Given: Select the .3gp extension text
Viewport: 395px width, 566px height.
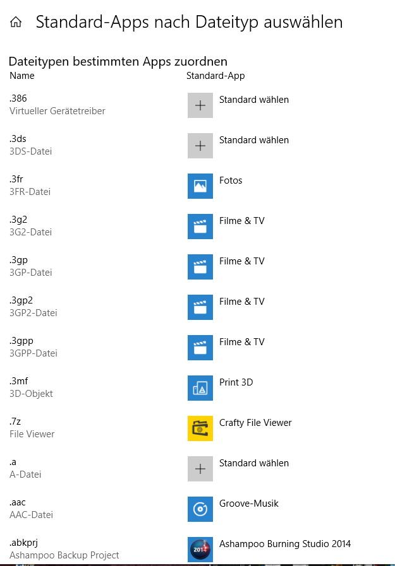Looking at the screenshot, I should [x=18, y=260].
